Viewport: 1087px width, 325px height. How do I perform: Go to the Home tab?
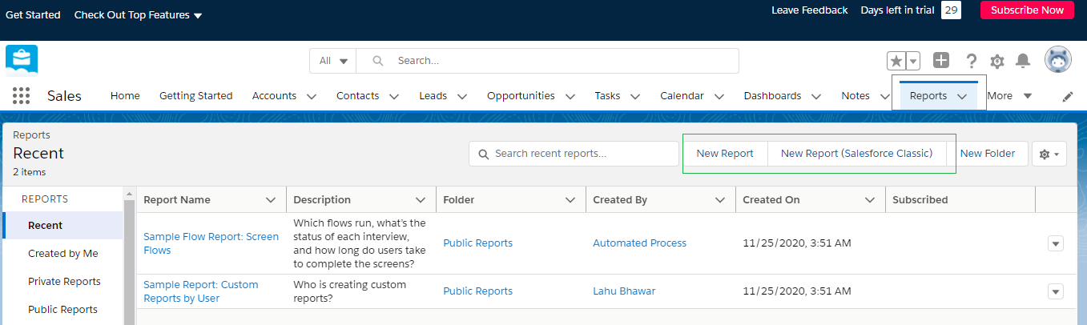pyautogui.click(x=125, y=95)
